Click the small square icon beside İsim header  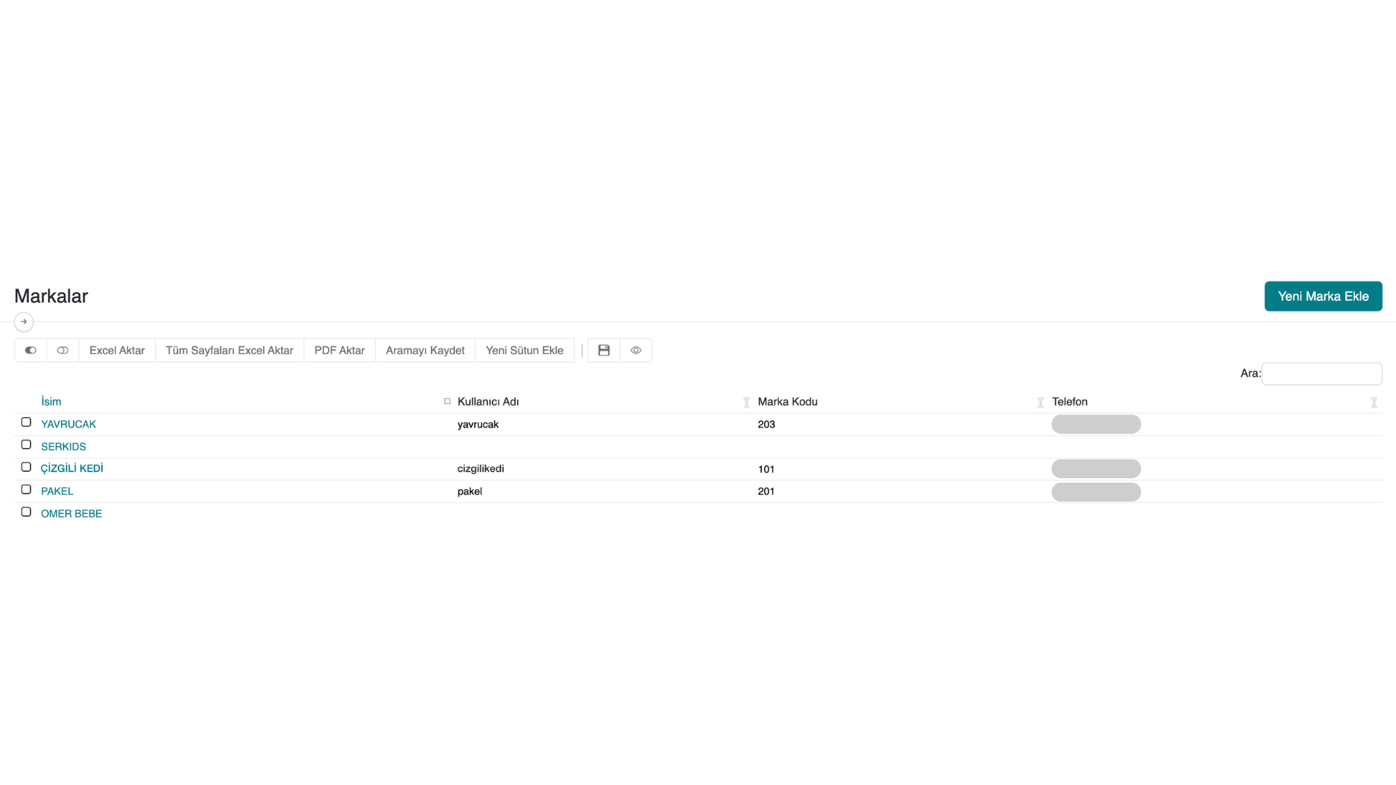pos(447,401)
